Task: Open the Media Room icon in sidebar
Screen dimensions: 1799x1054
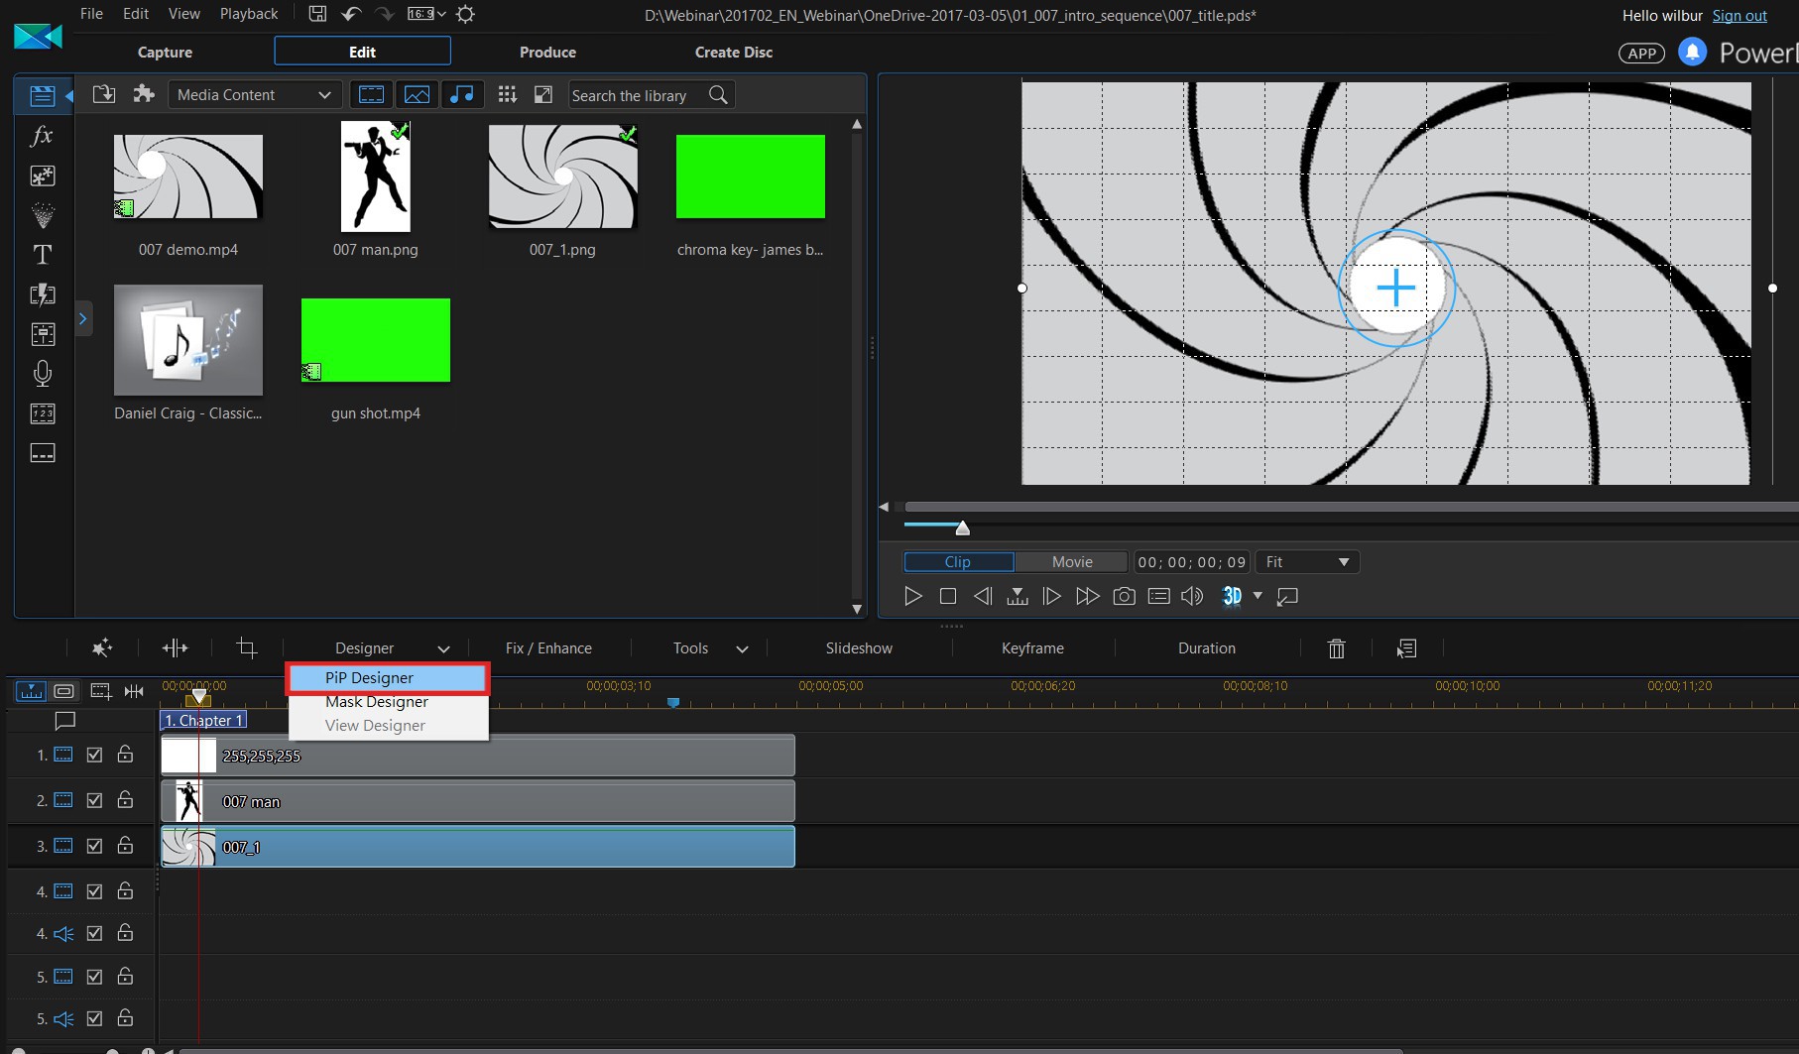Action: point(42,96)
